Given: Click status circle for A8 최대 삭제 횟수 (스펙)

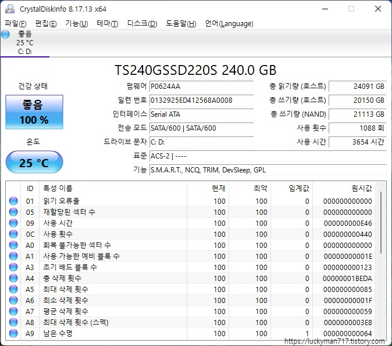Looking at the screenshot, I should coord(13,322).
